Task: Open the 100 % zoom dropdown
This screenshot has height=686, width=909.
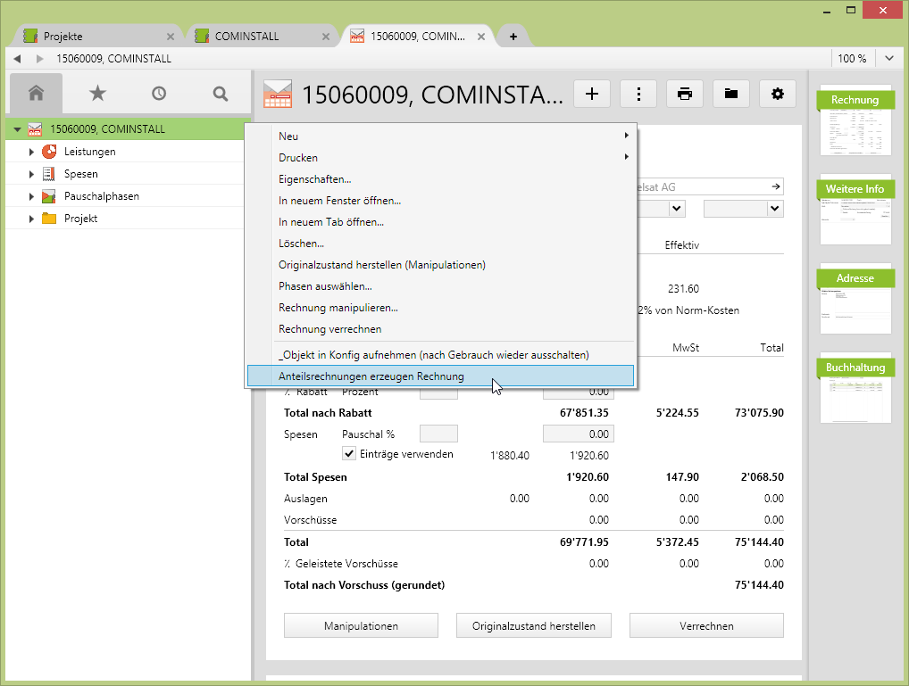Action: click(x=888, y=58)
